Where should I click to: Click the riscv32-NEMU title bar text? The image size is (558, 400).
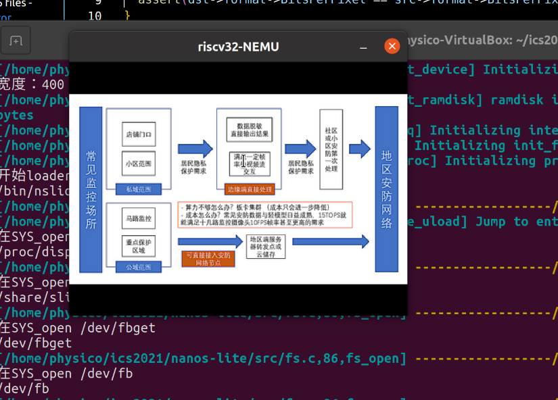(239, 47)
